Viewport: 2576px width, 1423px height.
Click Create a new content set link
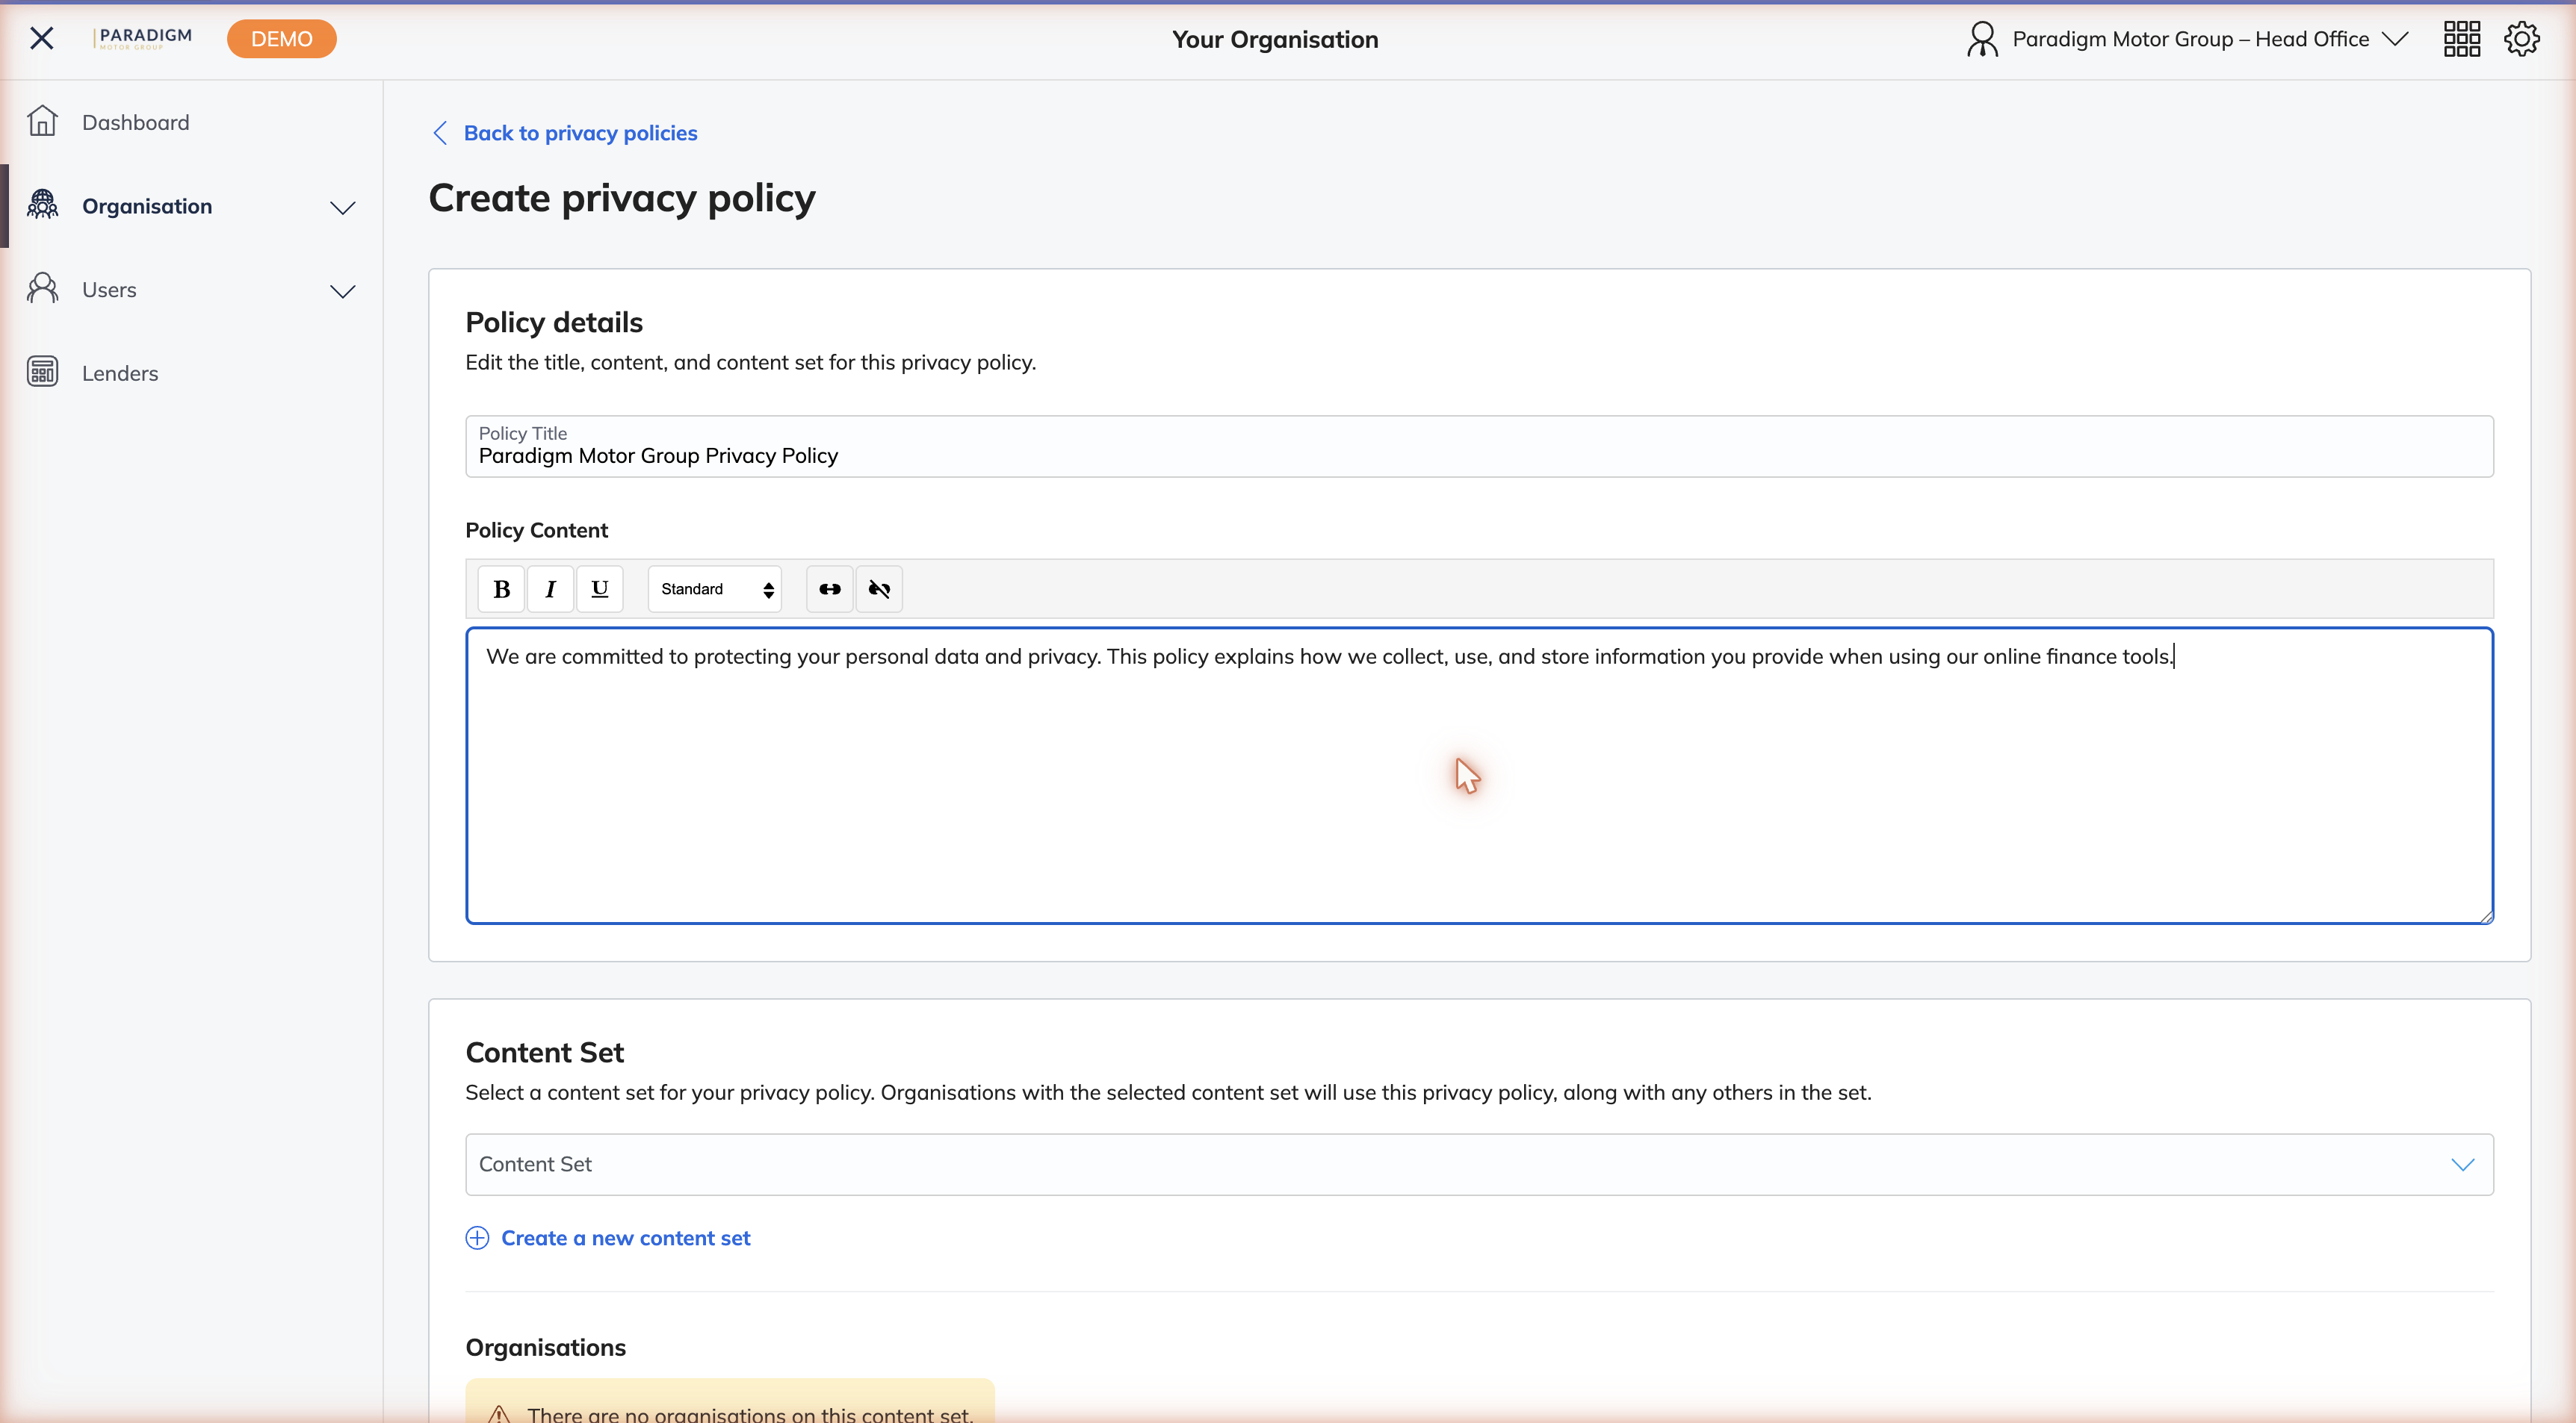(x=625, y=1238)
